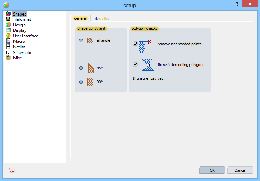Uncheck remove not needed points checkbox

135,44
